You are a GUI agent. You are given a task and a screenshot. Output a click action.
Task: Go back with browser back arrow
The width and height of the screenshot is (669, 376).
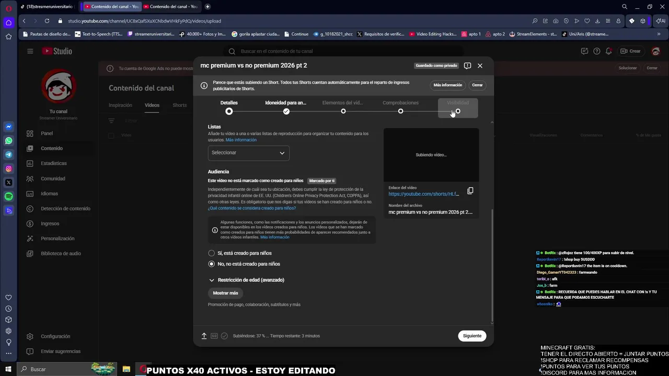(24, 21)
